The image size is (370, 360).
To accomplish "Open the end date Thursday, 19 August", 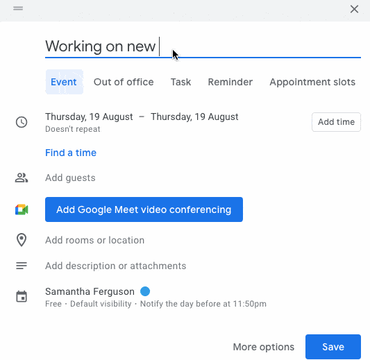I will coord(194,117).
